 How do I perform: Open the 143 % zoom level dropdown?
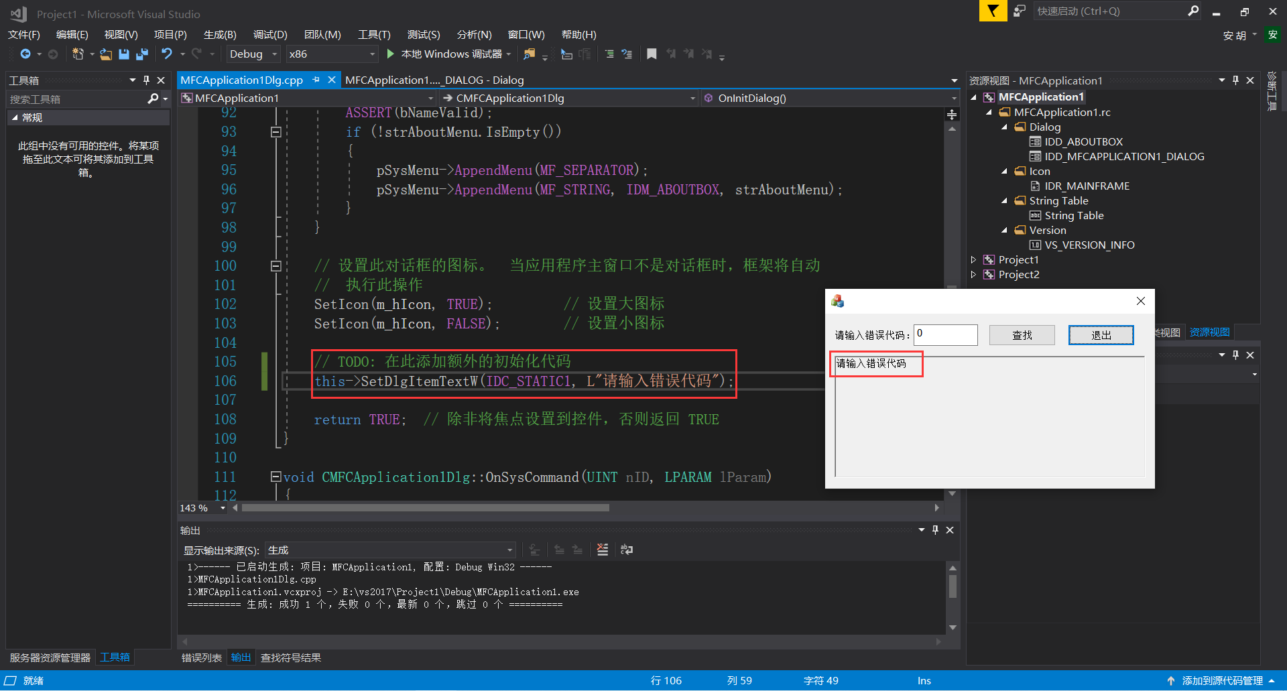223,508
